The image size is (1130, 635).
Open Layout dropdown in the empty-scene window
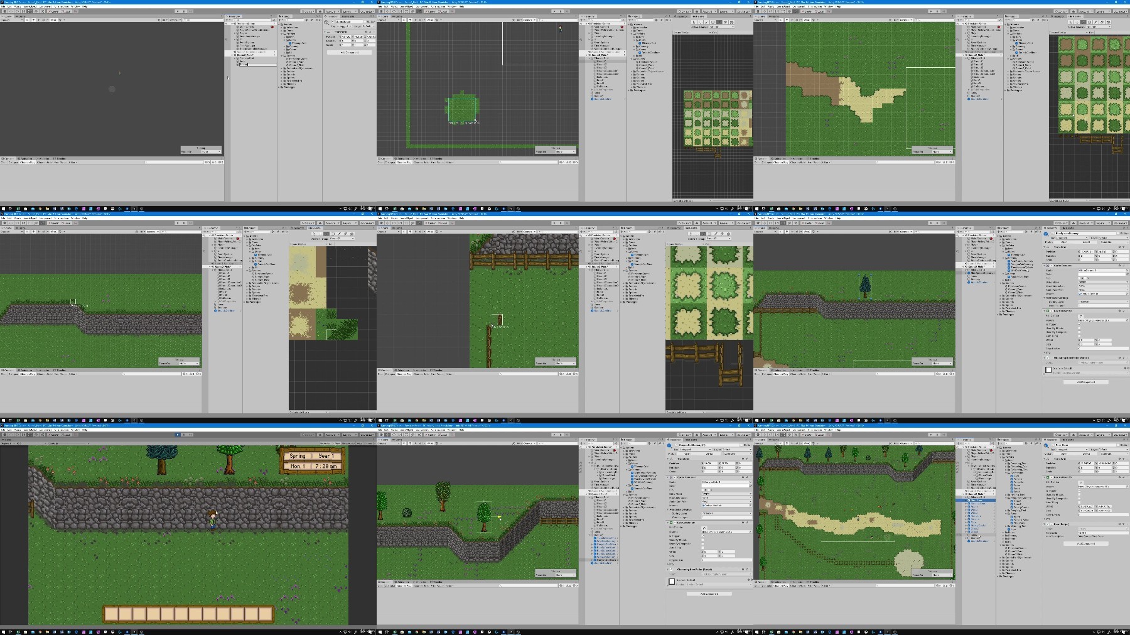click(367, 11)
